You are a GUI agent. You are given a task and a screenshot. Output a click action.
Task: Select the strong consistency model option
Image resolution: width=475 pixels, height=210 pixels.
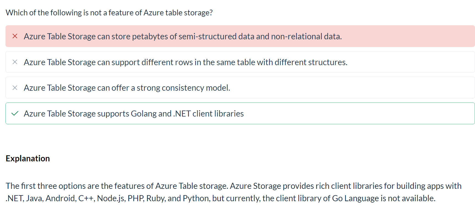(x=240, y=88)
